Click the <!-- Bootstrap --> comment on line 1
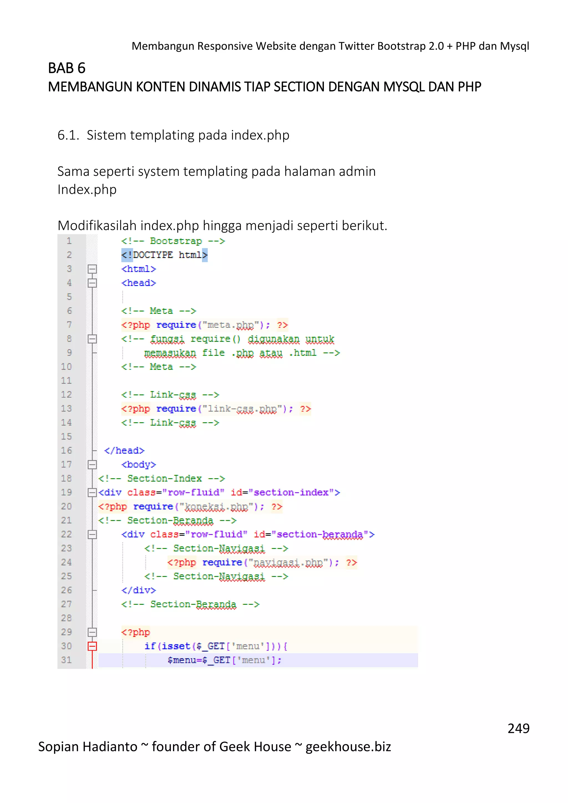 (173, 241)
